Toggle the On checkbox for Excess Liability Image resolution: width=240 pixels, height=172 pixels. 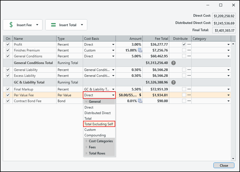click(8, 76)
